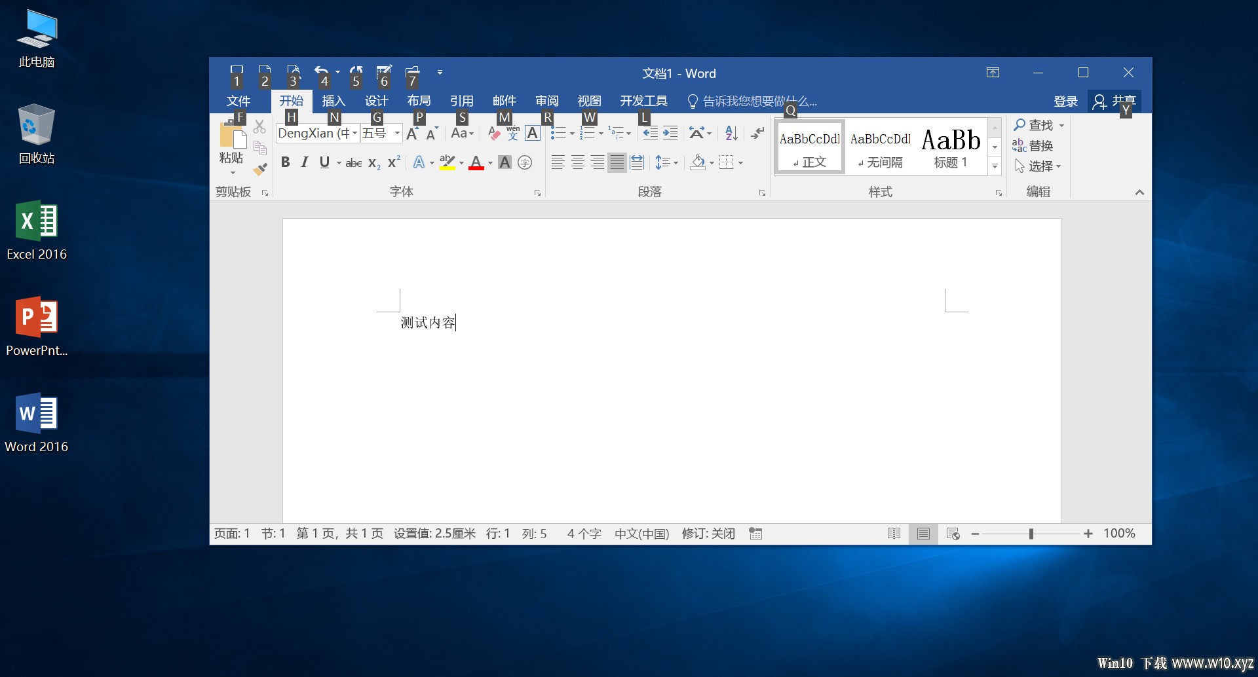Screen dimensions: 1258x677
Task: Click the Save icon in quick access toolbar
Action: (237, 71)
